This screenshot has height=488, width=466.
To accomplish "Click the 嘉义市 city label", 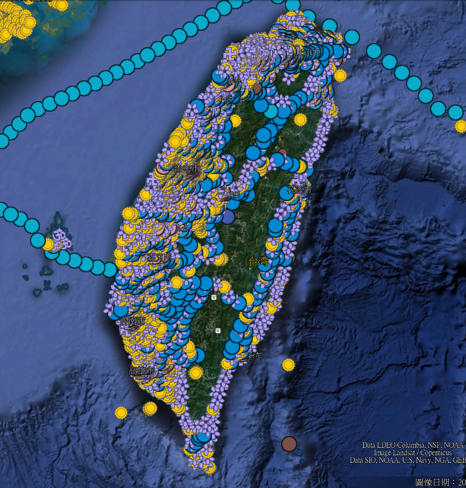I will click(x=159, y=257).
